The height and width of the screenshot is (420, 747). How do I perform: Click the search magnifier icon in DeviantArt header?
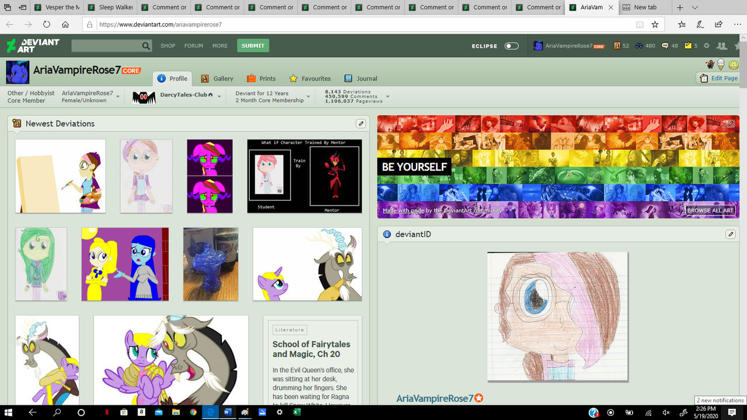[146, 45]
